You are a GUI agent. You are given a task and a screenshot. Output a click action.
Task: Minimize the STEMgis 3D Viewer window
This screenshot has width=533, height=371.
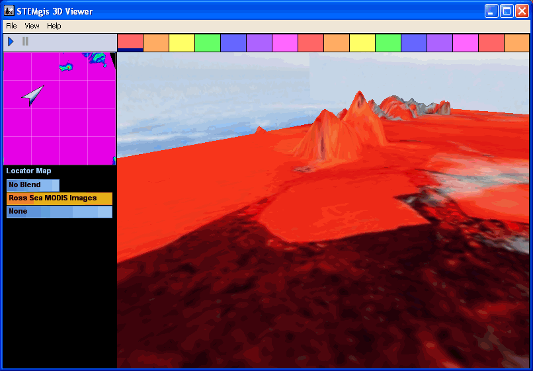[x=491, y=11]
